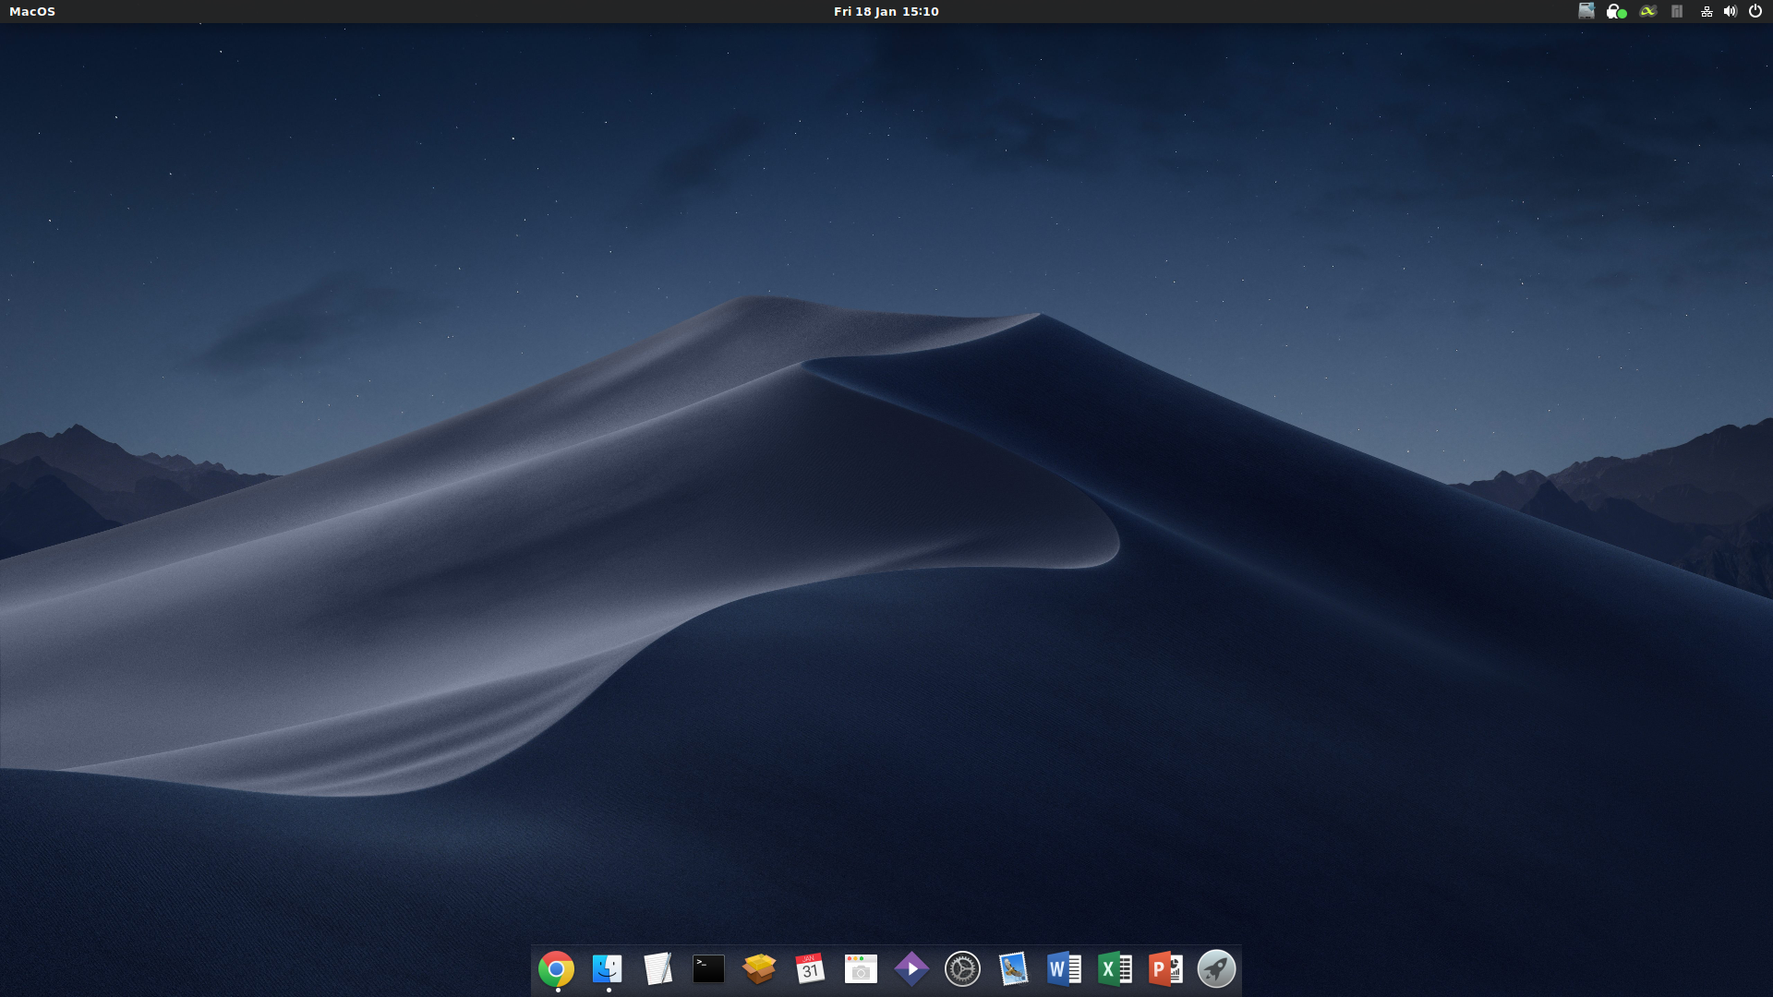The height and width of the screenshot is (997, 1773).
Task: Launch PowerPoint from the dock
Action: pos(1165,969)
